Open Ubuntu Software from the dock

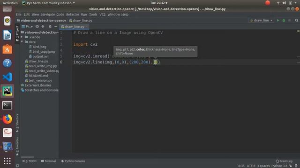click(7, 49)
